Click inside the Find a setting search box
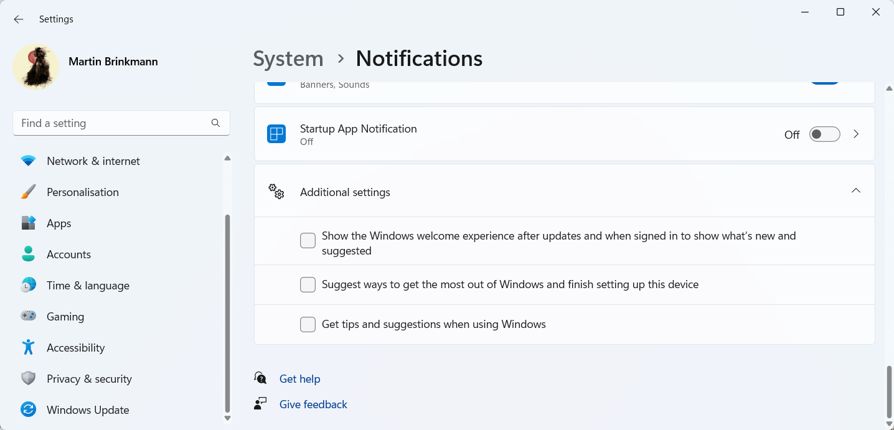894x430 pixels. (112, 123)
